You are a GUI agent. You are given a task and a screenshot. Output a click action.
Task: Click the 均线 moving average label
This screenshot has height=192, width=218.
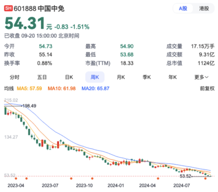click(x=9, y=88)
